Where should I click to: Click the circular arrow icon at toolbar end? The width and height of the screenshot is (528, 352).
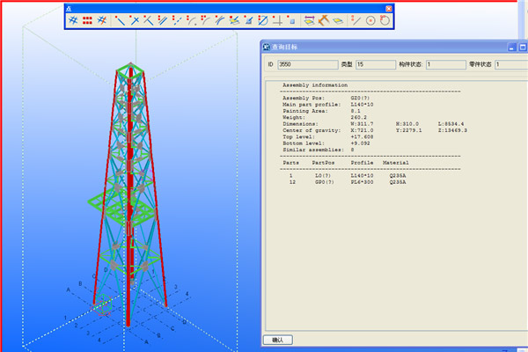coord(385,19)
